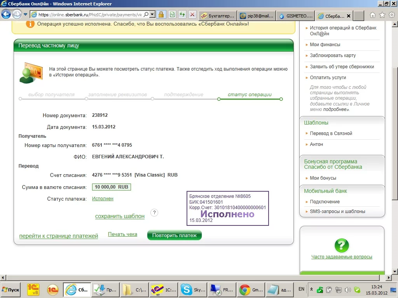This screenshot has height=298, width=398.
Task: Open a new blank tab
Action: 359,16
